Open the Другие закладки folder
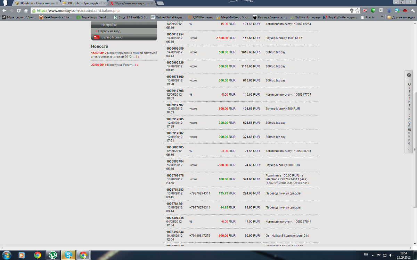Screen dimensions: 417x260 click(x=401, y=17)
